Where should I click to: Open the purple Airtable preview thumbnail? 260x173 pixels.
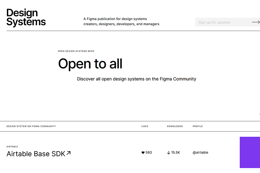[x=250, y=152]
